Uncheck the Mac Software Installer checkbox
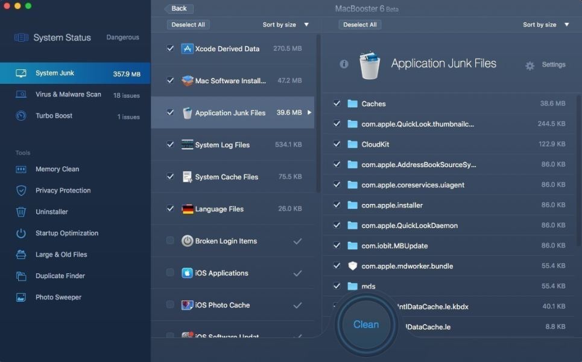 170,80
